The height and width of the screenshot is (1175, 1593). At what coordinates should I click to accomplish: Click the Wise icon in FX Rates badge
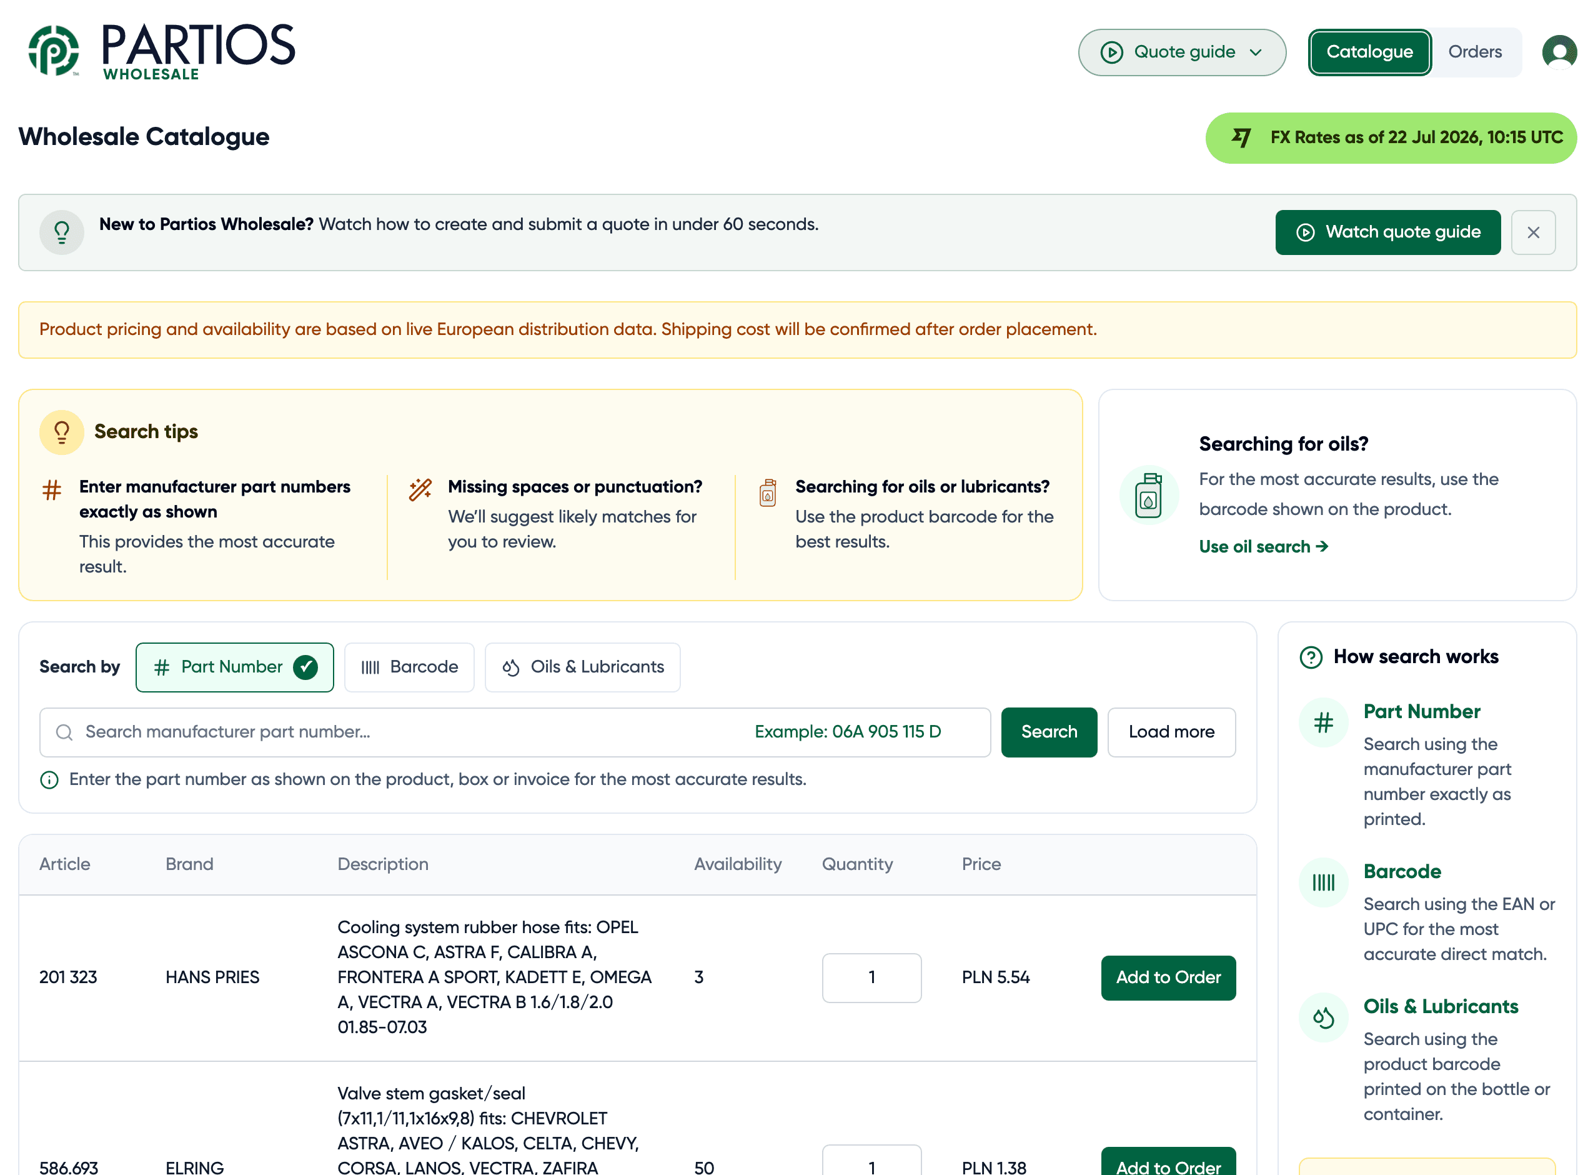(1241, 137)
